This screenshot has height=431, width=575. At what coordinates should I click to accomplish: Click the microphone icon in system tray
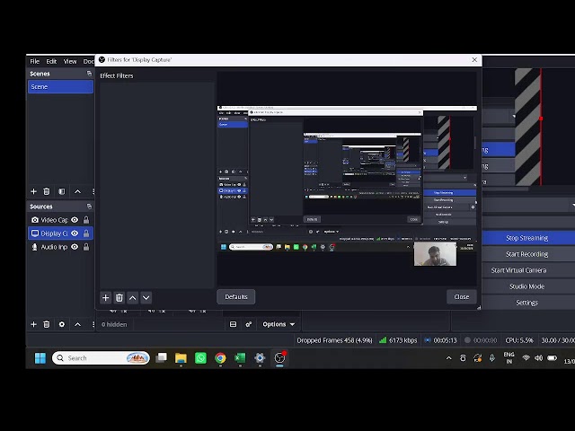point(492,358)
